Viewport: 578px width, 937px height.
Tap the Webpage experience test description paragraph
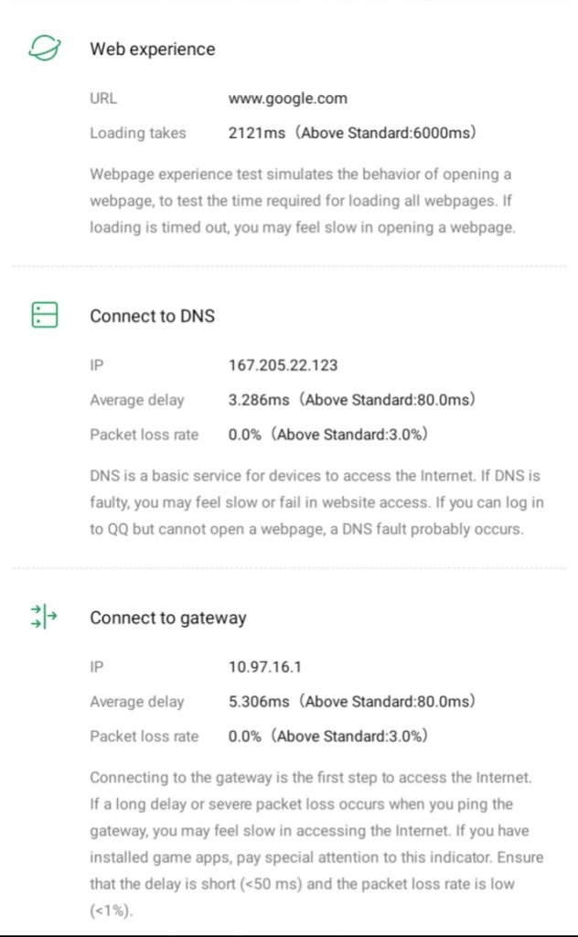[x=302, y=200]
